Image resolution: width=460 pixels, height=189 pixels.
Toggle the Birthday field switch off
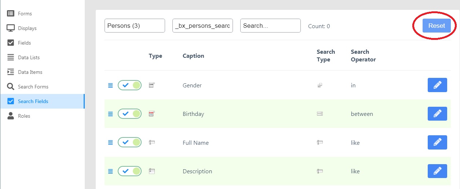(x=129, y=114)
